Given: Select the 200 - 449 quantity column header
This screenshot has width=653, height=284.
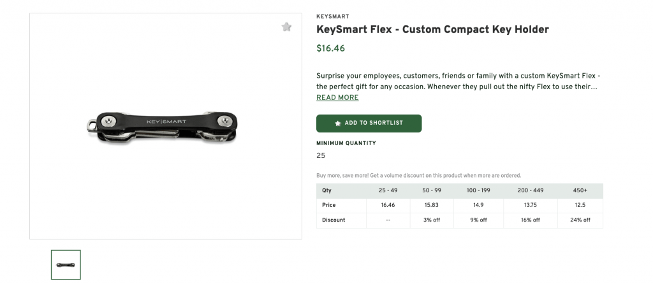Looking at the screenshot, I should pos(530,190).
